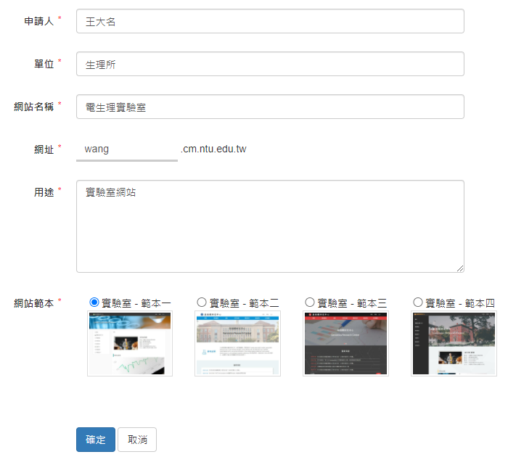Open the 範本二 template preview image
Image resolution: width=508 pixels, height=465 pixels.
[237, 344]
